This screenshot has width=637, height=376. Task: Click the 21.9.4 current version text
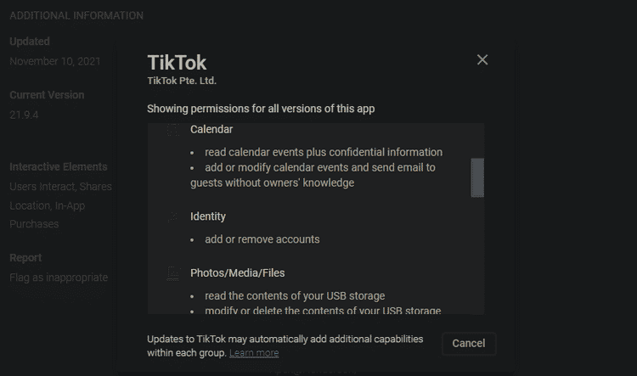pos(24,115)
